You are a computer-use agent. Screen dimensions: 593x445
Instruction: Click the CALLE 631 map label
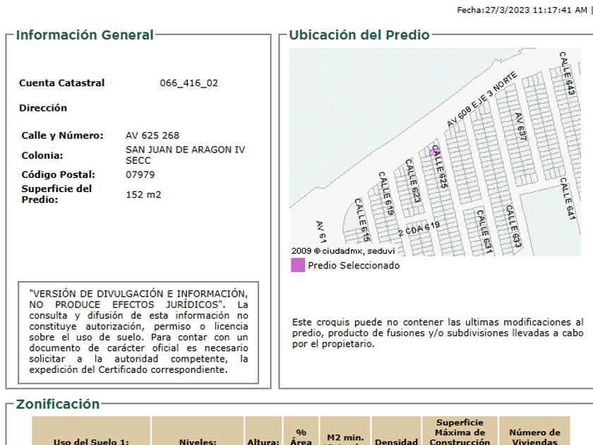pyautogui.click(x=484, y=231)
